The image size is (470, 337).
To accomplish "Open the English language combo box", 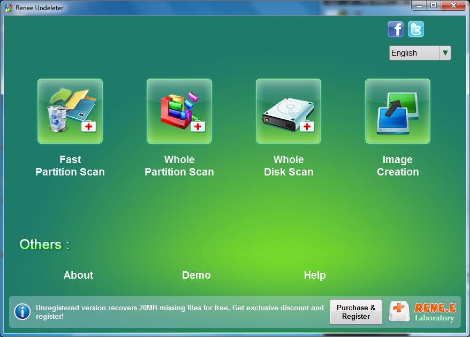I will [414, 53].
